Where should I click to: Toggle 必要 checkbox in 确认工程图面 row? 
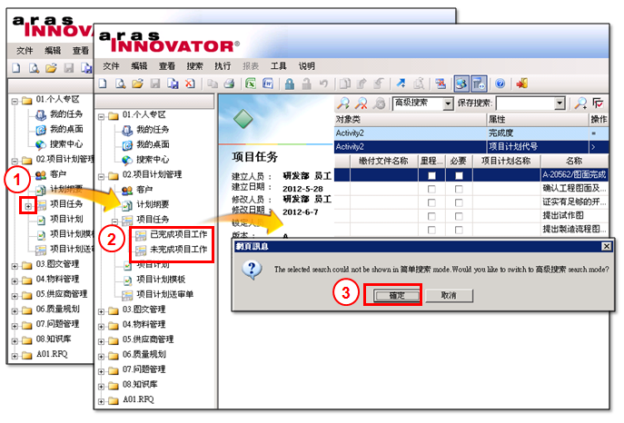click(459, 189)
